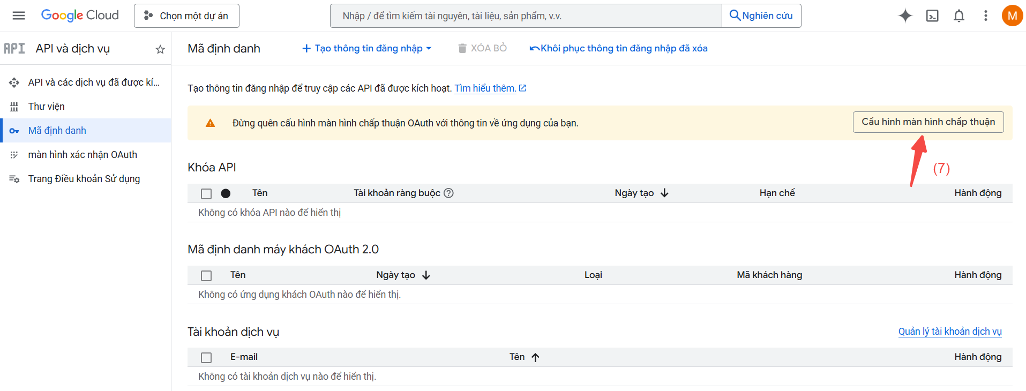This screenshot has height=391, width=1026.
Task: Focus the resource search input field
Action: point(526,16)
